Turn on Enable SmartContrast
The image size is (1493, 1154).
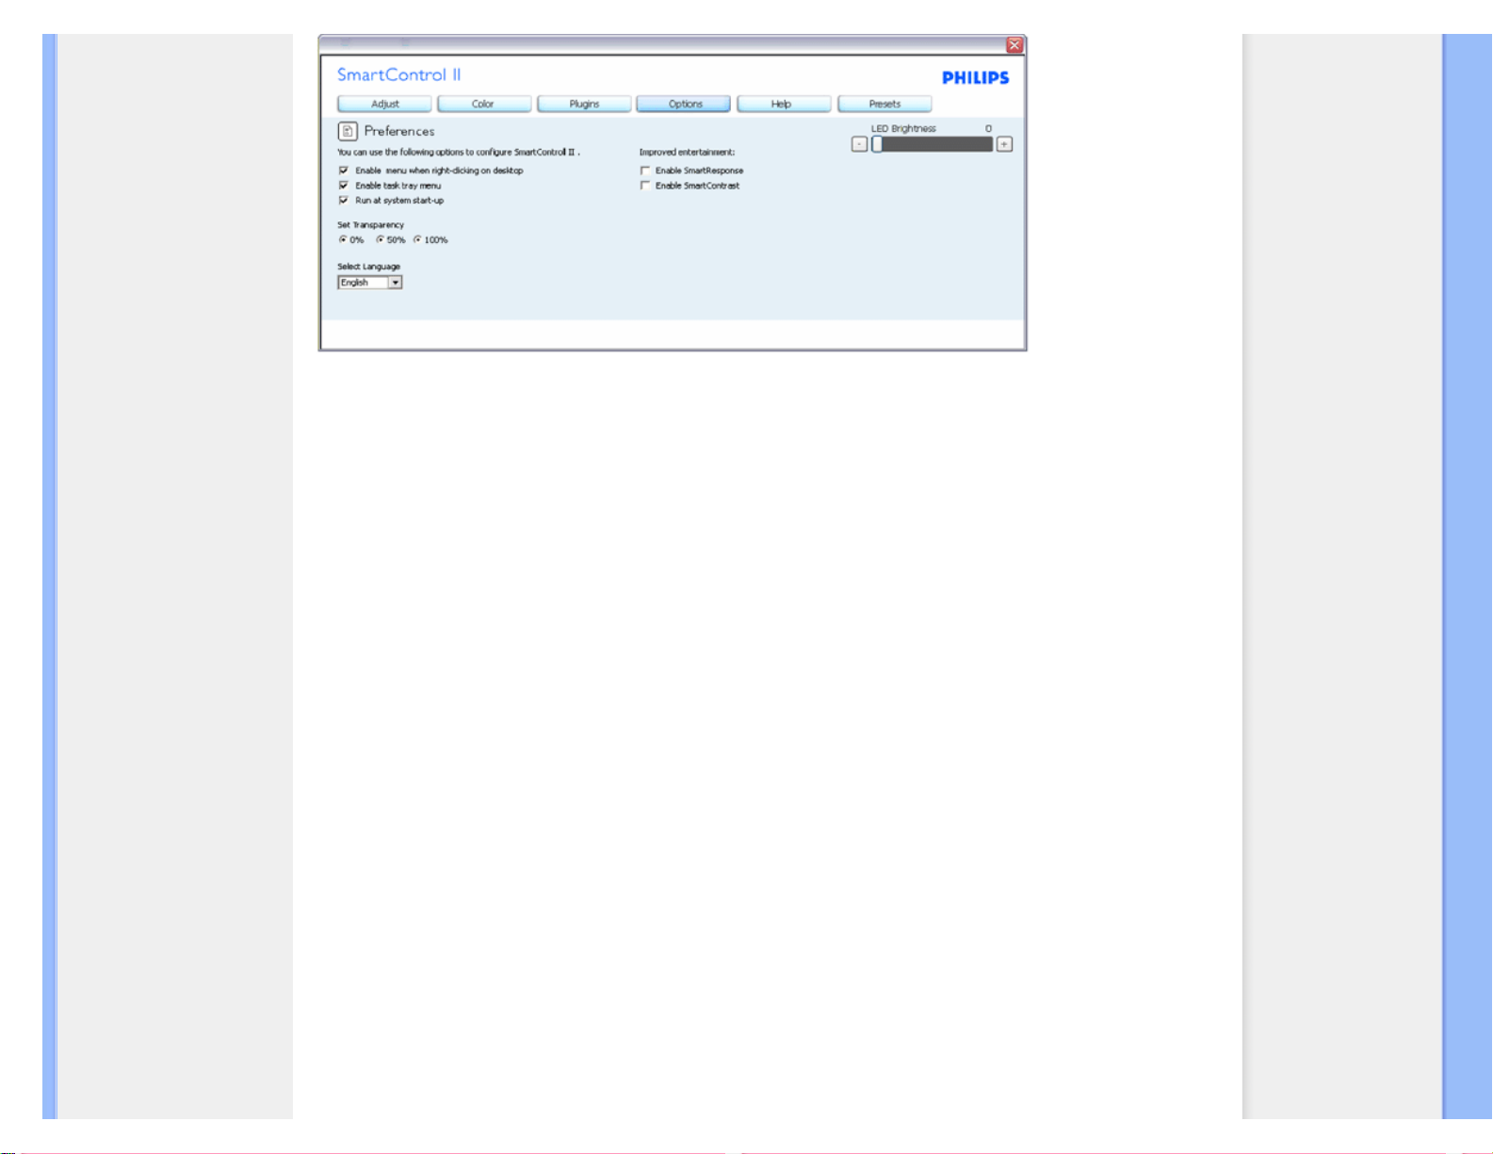click(645, 186)
